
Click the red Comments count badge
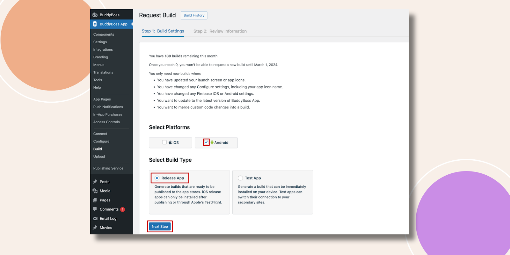[x=122, y=209]
